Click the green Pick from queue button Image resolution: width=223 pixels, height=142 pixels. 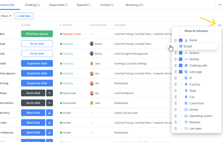(x=37, y=34)
